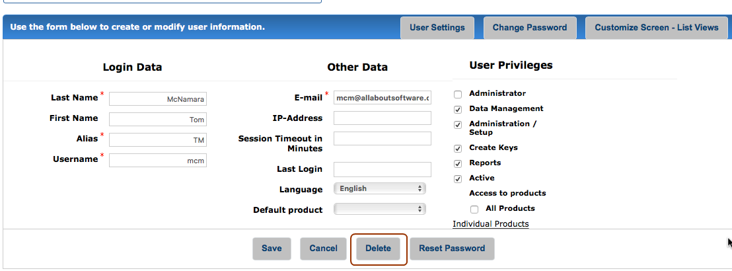Cancel editing the user form

(x=323, y=249)
